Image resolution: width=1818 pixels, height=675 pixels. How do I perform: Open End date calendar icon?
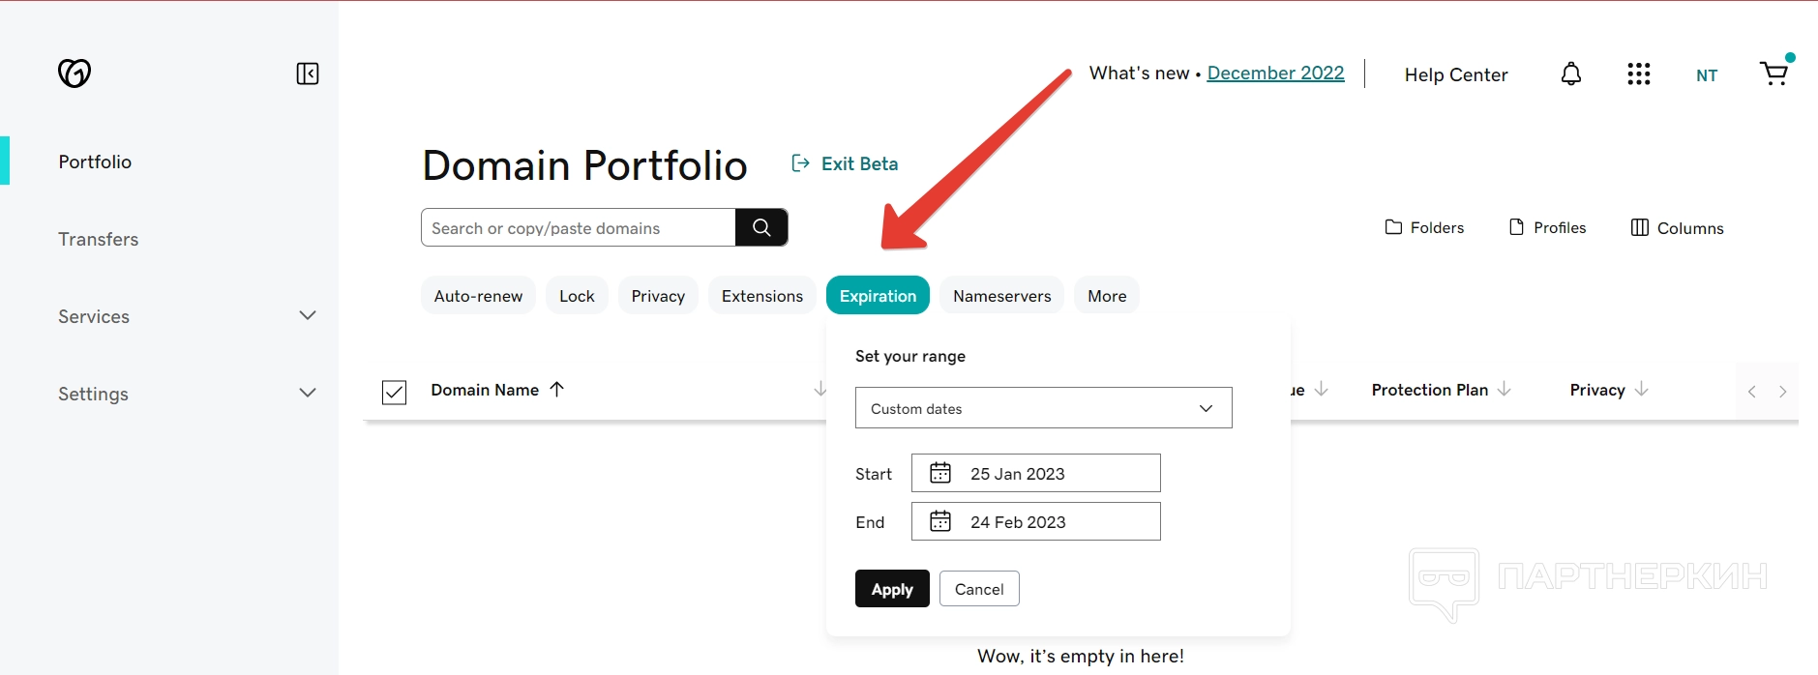pyautogui.click(x=940, y=521)
